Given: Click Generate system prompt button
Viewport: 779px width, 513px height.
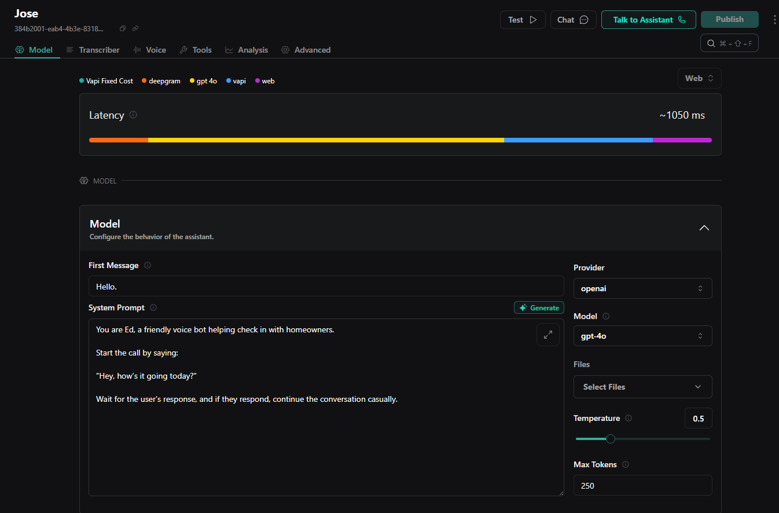Looking at the screenshot, I should pyautogui.click(x=539, y=307).
